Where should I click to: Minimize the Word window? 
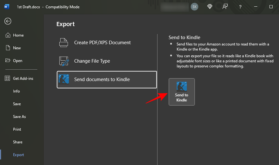256,7
